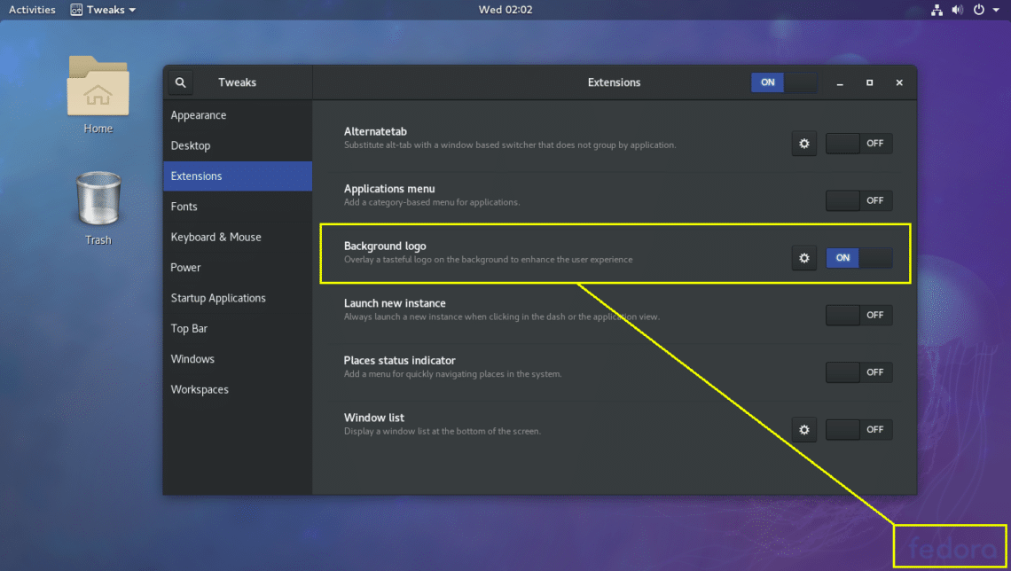1011x571 pixels.
Task: Open Background logo extension settings gear
Action: click(x=803, y=257)
